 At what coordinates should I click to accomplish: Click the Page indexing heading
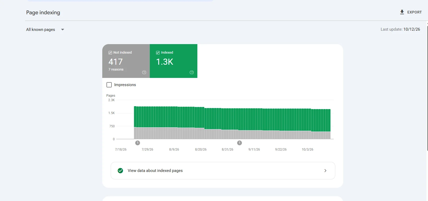point(43,12)
